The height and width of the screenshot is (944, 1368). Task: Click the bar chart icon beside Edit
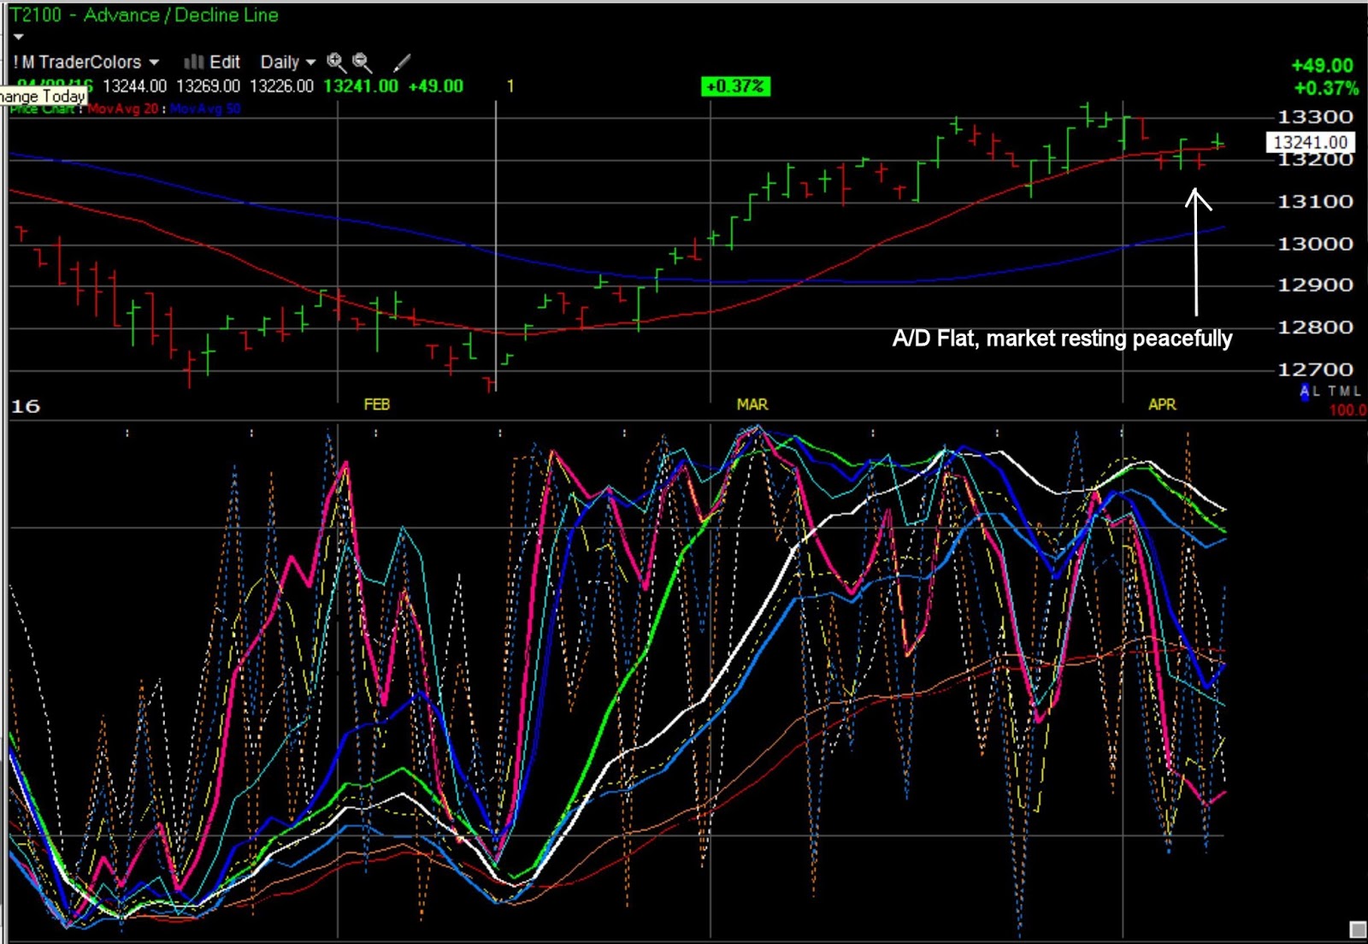[x=194, y=62]
